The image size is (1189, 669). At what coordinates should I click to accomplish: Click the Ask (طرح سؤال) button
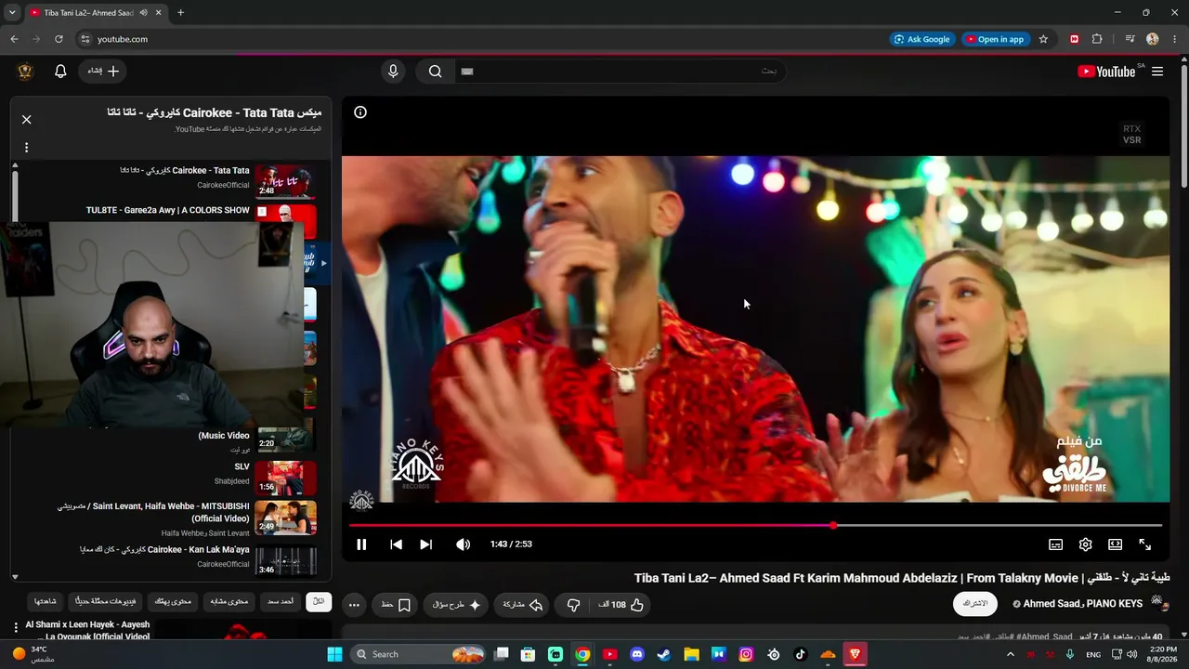[x=456, y=605]
